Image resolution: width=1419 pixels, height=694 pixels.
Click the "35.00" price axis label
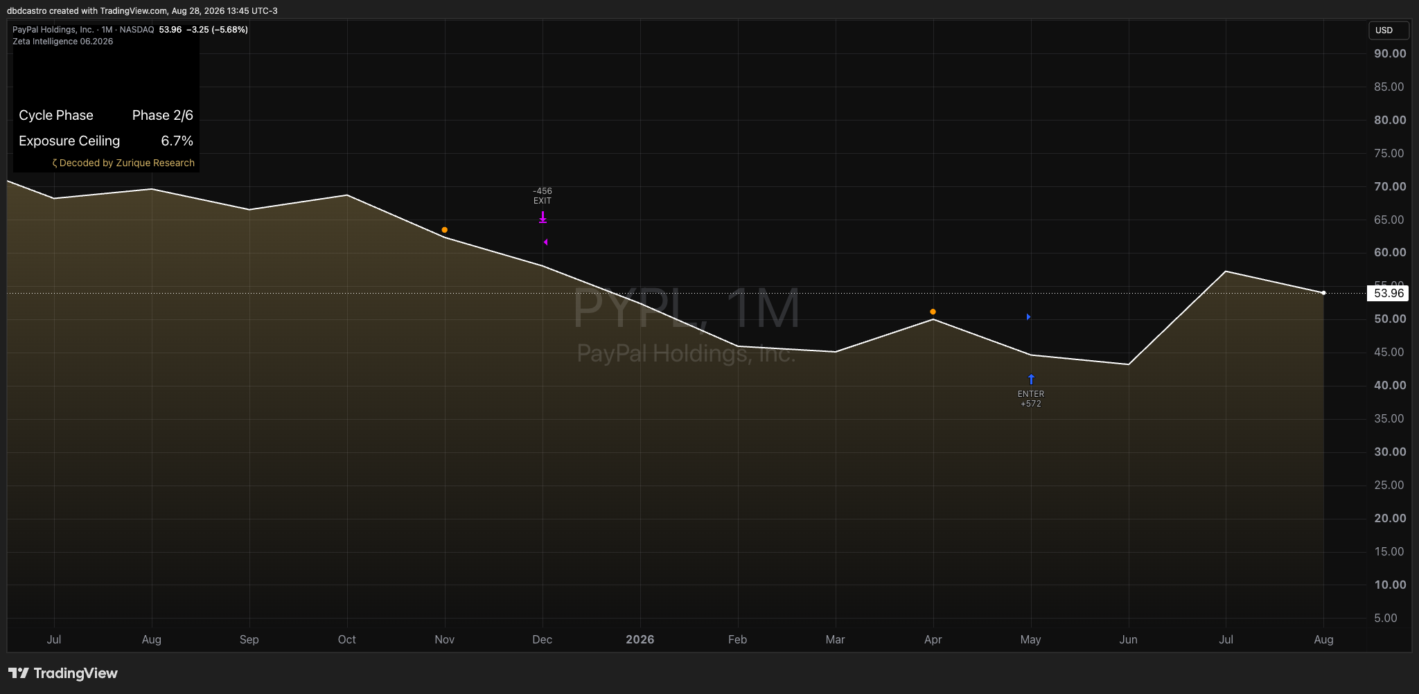[1390, 418]
